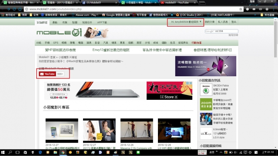
Task: Open the 行動加值 red category menu
Action: (197, 43)
